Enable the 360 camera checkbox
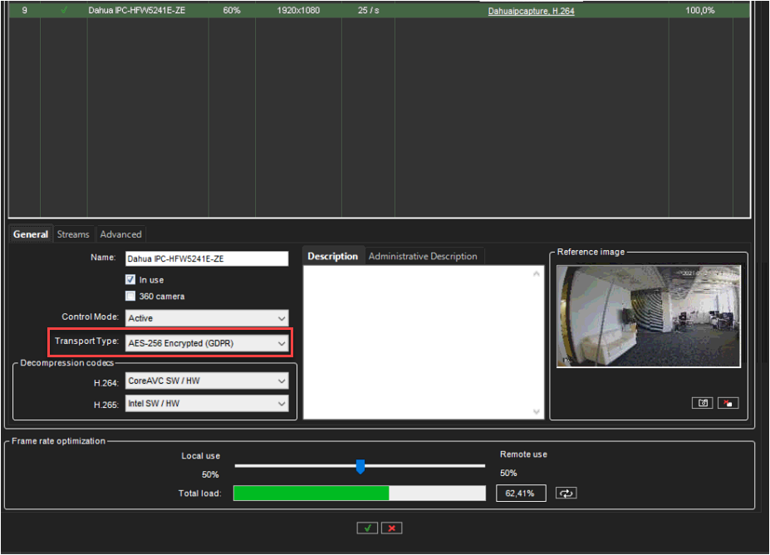The width and height of the screenshot is (770, 555). [x=130, y=296]
